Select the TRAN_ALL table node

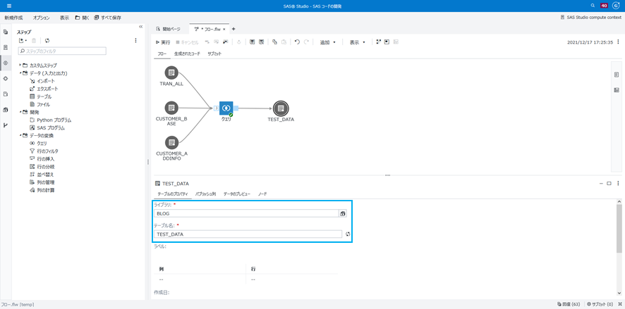[171, 72]
